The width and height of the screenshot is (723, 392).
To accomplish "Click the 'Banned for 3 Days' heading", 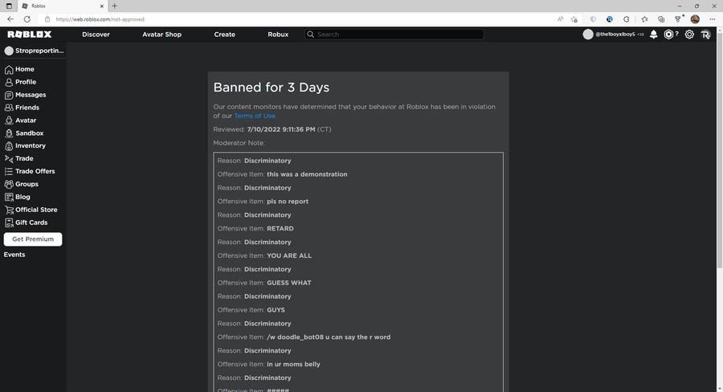I will [x=272, y=88].
